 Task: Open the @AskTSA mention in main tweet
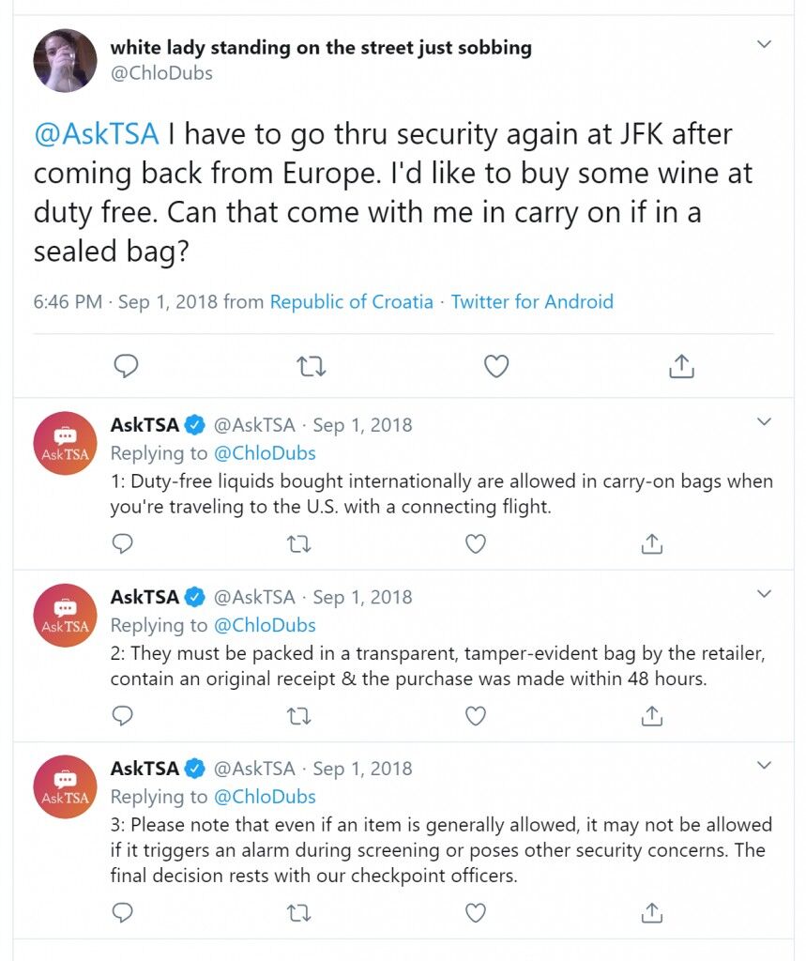pyautogui.click(x=97, y=134)
